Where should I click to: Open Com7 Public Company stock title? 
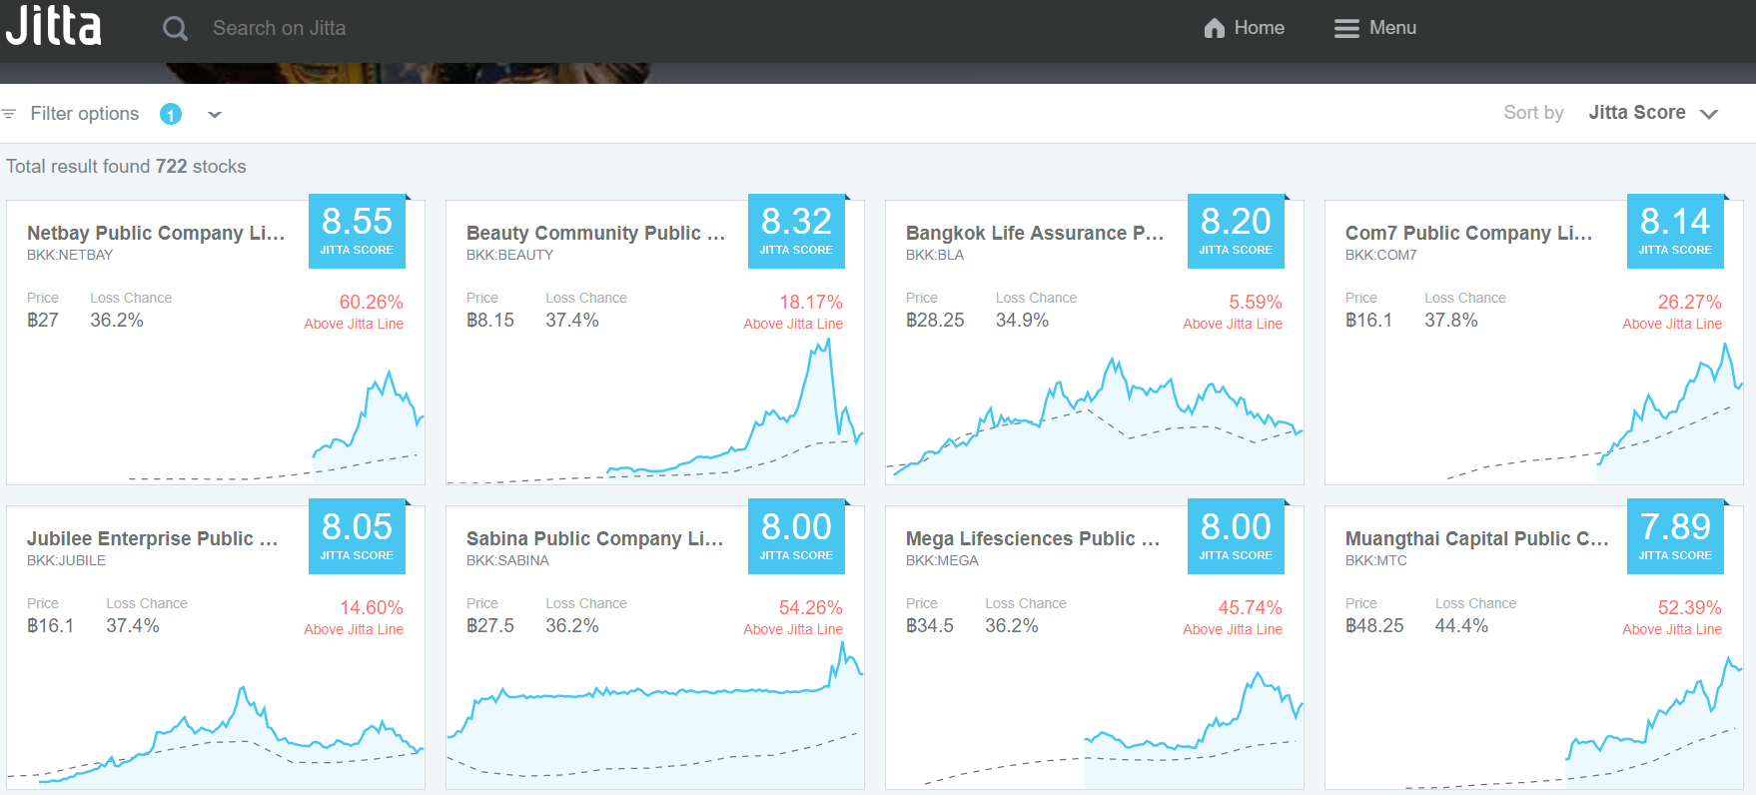pyautogui.click(x=1469, y=233)
